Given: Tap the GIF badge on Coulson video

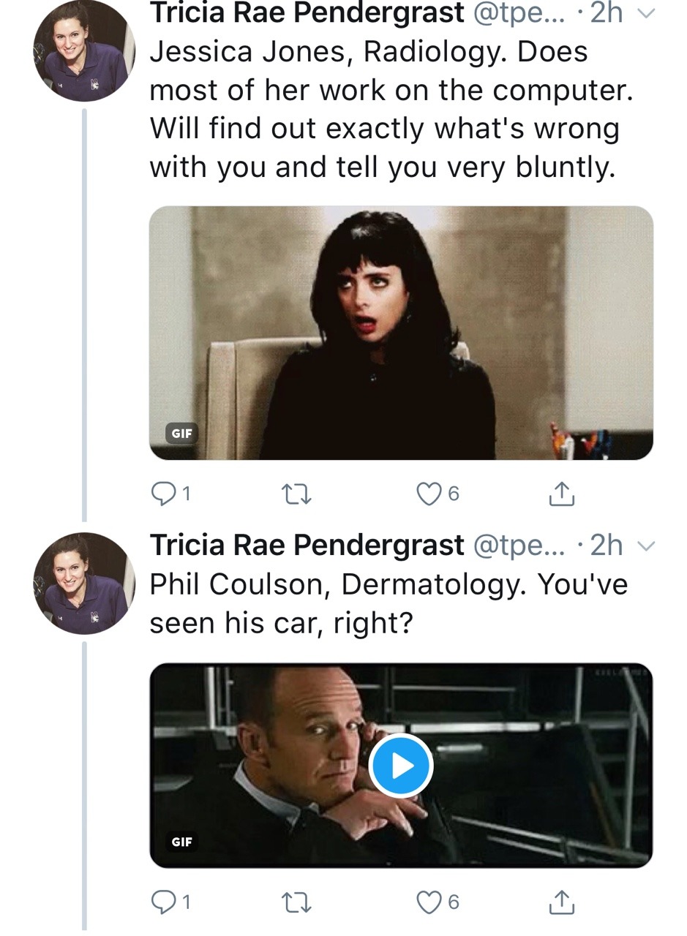Looking at the screenshot, I should 181,842.
